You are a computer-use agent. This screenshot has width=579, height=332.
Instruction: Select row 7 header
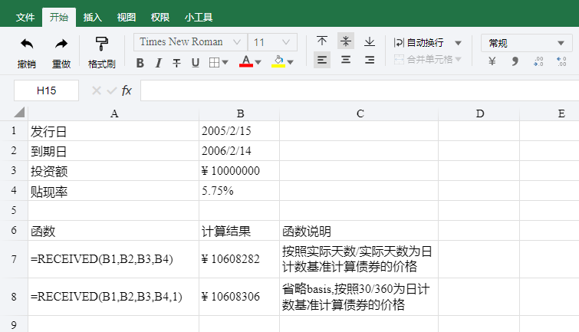click(x=14, y=259)
